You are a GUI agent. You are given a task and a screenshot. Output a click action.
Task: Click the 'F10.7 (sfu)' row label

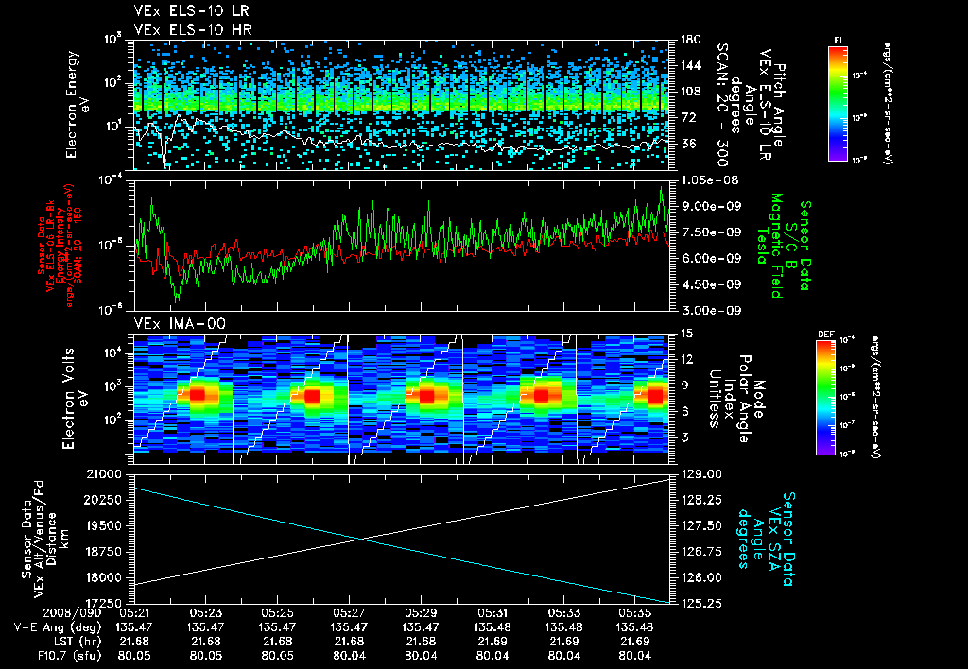(68, 656)
